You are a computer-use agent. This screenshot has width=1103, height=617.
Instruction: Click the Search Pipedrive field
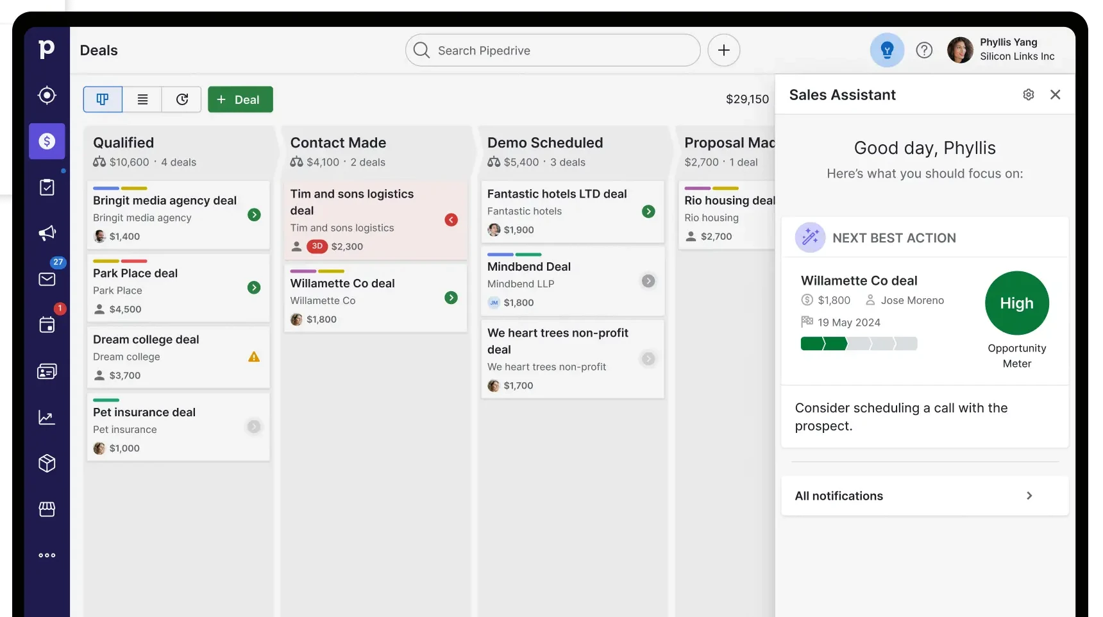click(551, 51)
